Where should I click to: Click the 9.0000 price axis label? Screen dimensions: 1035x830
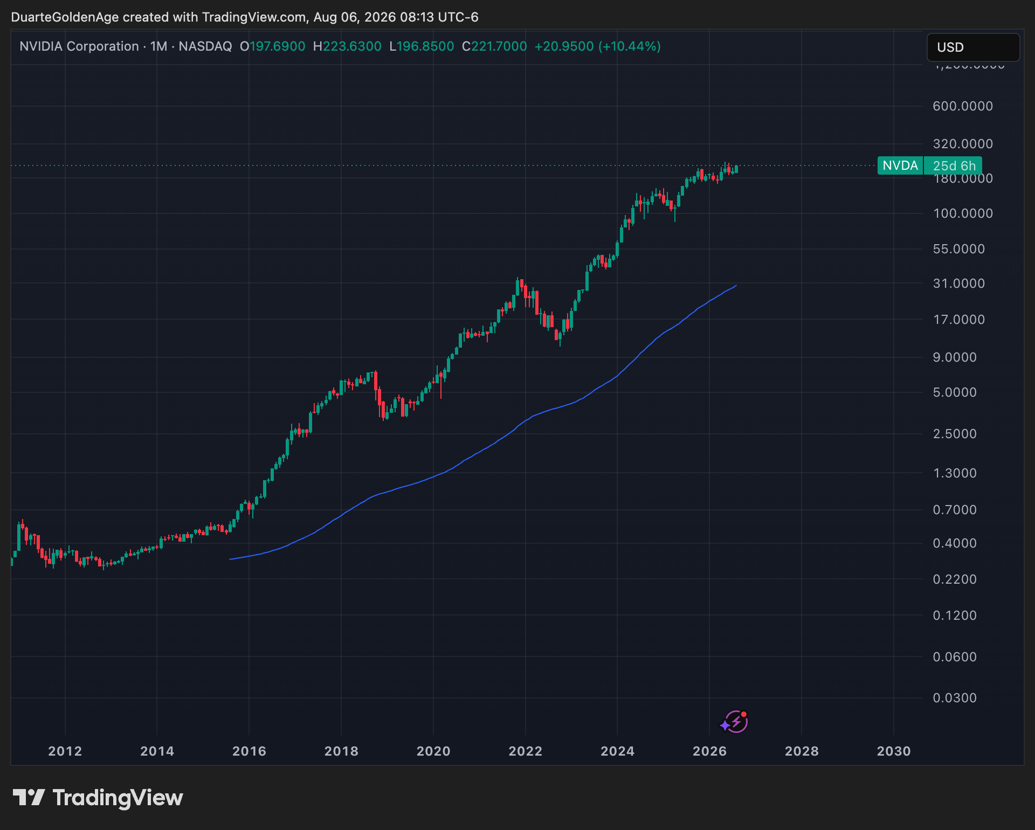coord(955,357)
